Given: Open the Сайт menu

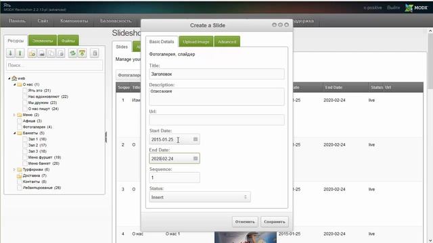Looking at the screenshot, I should (43, 21).
